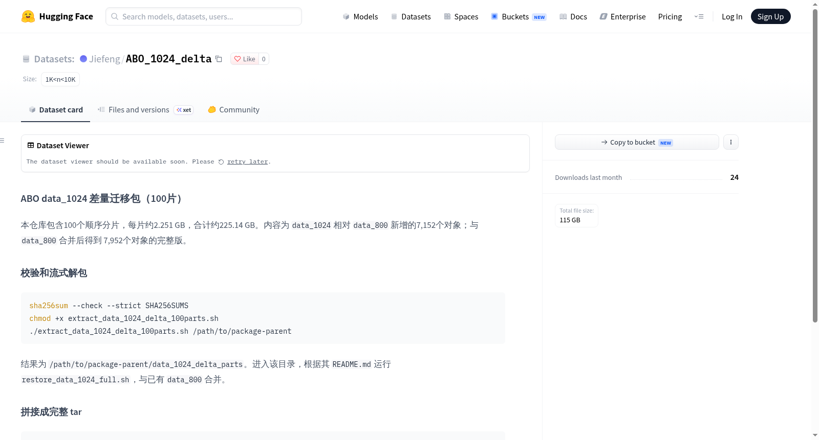Copy dataset name with the copy icon
The image size is (819, 440).
219,59
